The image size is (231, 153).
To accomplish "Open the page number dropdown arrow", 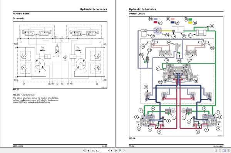I will point(108,151).
